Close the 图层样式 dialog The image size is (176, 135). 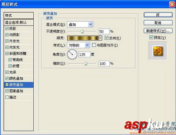(172, 5)
